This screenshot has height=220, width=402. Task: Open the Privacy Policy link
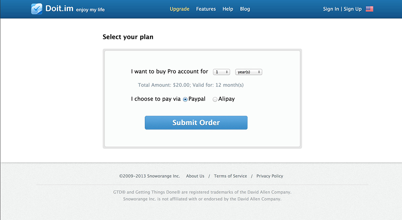tap(270, 176)
